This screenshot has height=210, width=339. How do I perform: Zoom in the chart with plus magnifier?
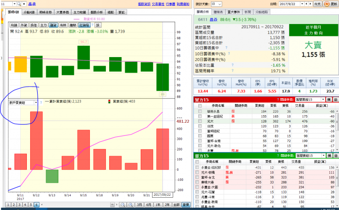130,205
